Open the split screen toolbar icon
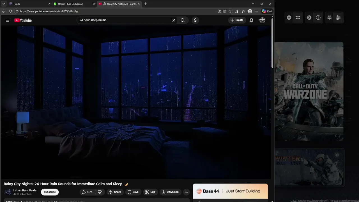This screenshot has width=359, height=202. point(225,11)
